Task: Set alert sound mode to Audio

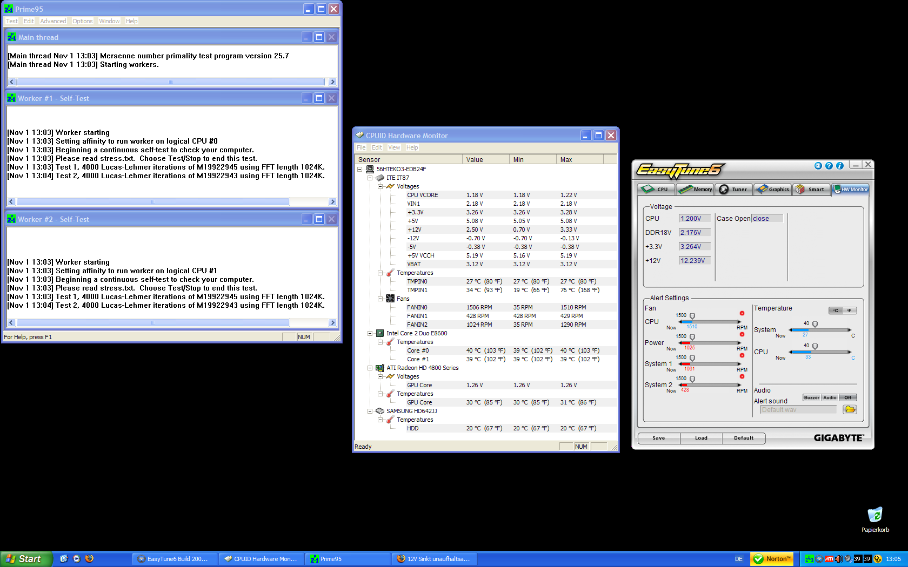Action: tap(830, 397)
